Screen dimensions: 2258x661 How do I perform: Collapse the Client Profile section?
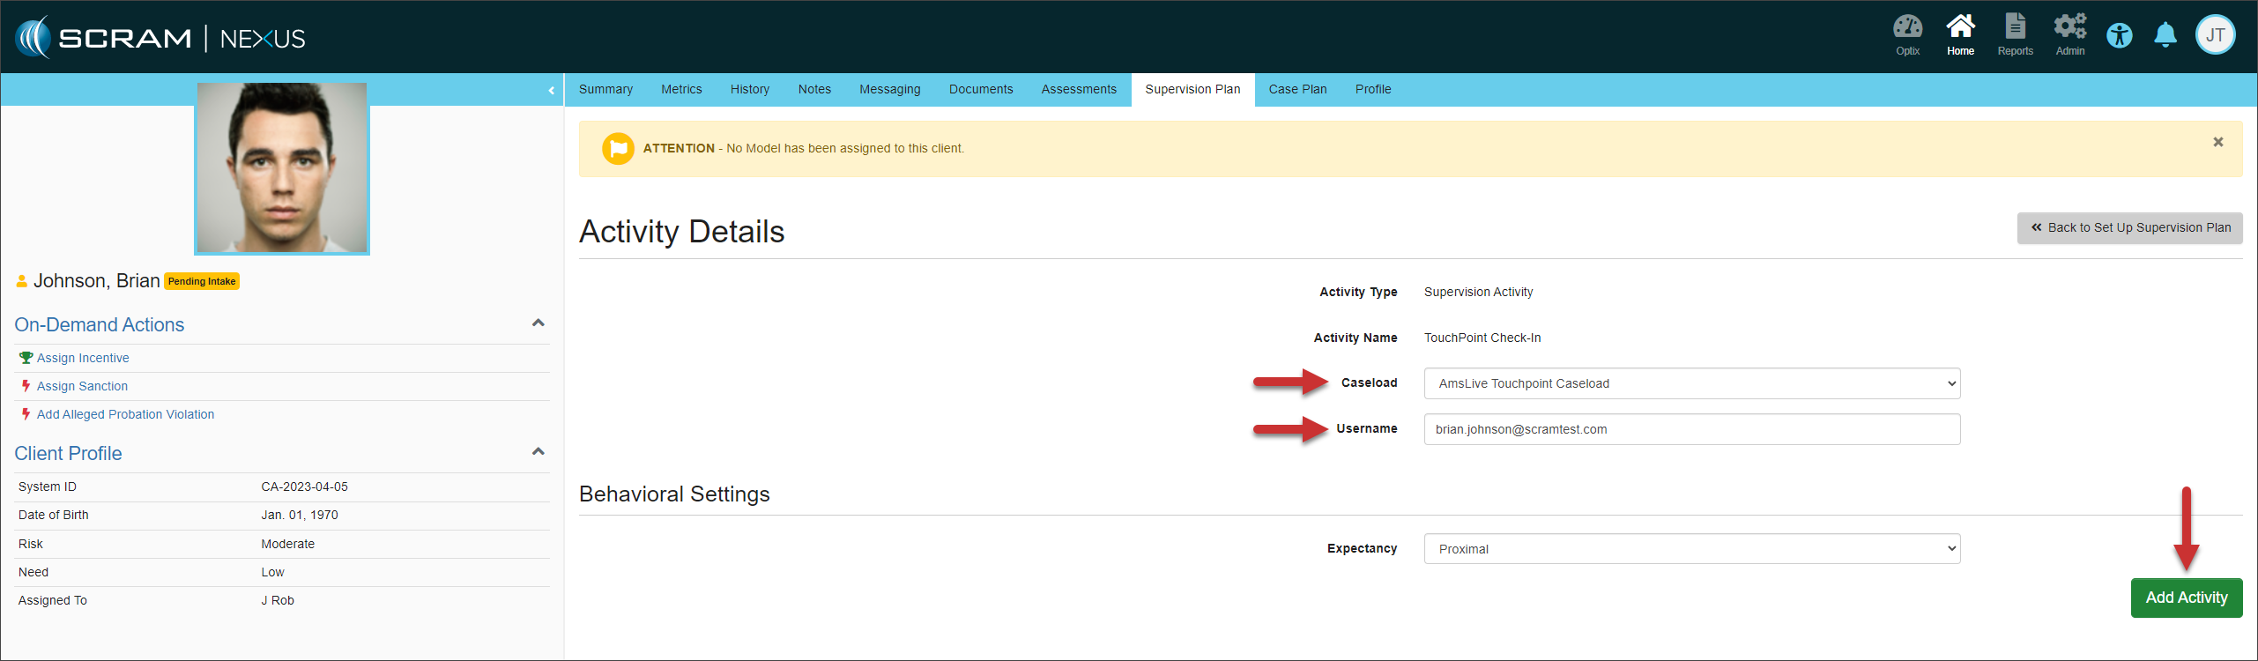point(539,452)
